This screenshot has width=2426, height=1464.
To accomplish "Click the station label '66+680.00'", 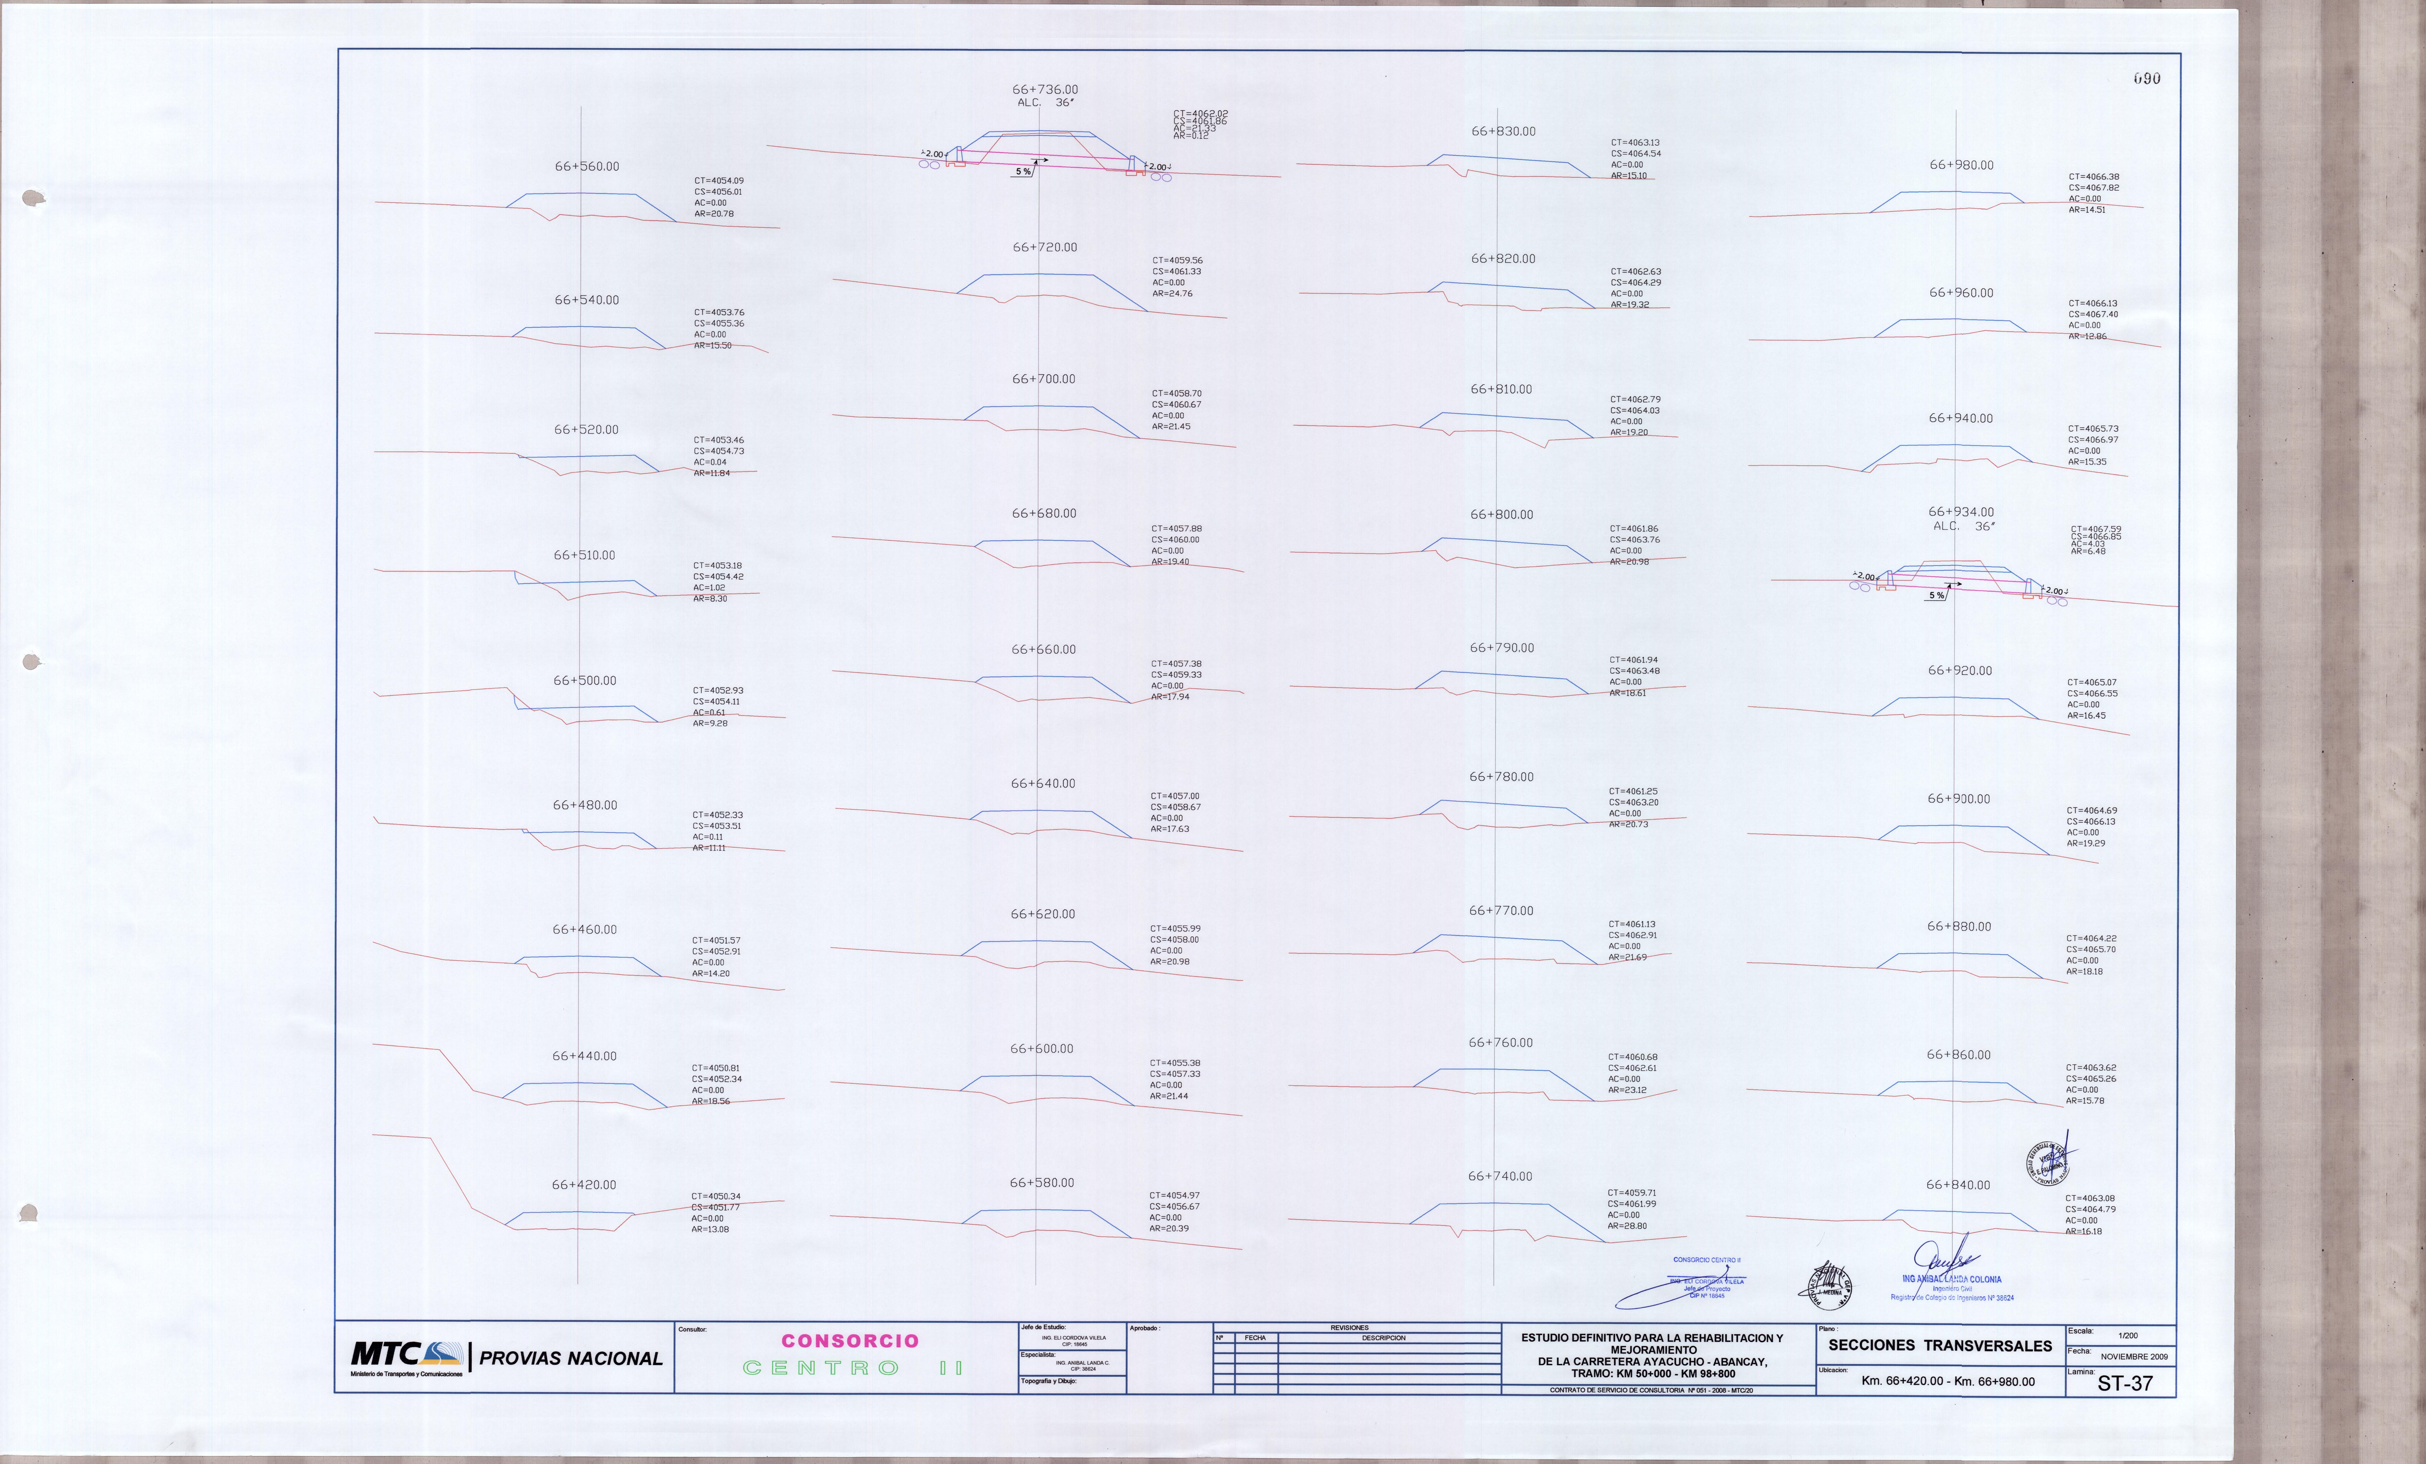I will pyautogui.click(x=1044, y=514).
